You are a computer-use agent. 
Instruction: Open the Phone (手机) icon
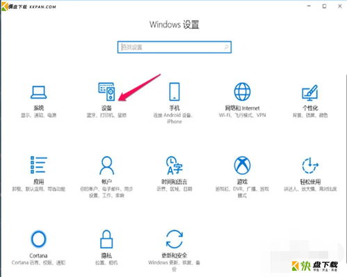pos(175,91)
